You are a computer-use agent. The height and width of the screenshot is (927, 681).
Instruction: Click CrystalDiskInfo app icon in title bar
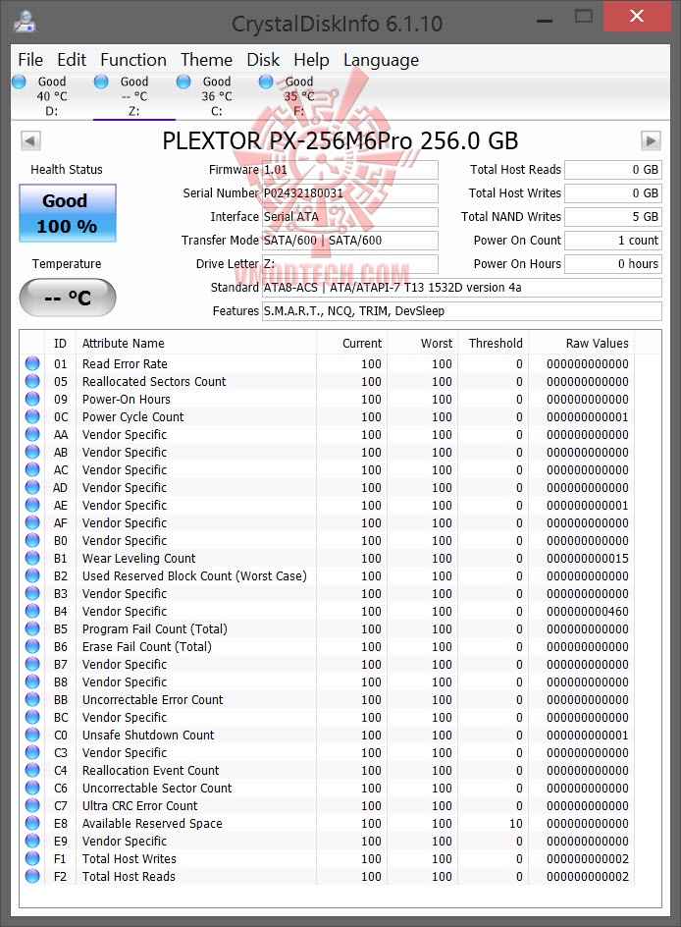click(25, 22)
